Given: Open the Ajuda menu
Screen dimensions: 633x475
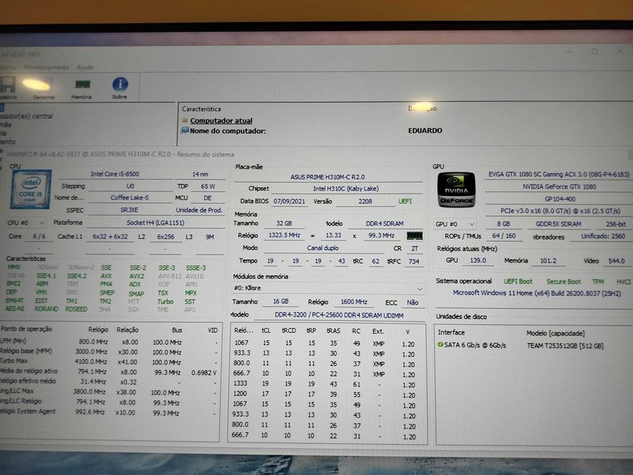Looking at the screenshot, I should point(85,67).
